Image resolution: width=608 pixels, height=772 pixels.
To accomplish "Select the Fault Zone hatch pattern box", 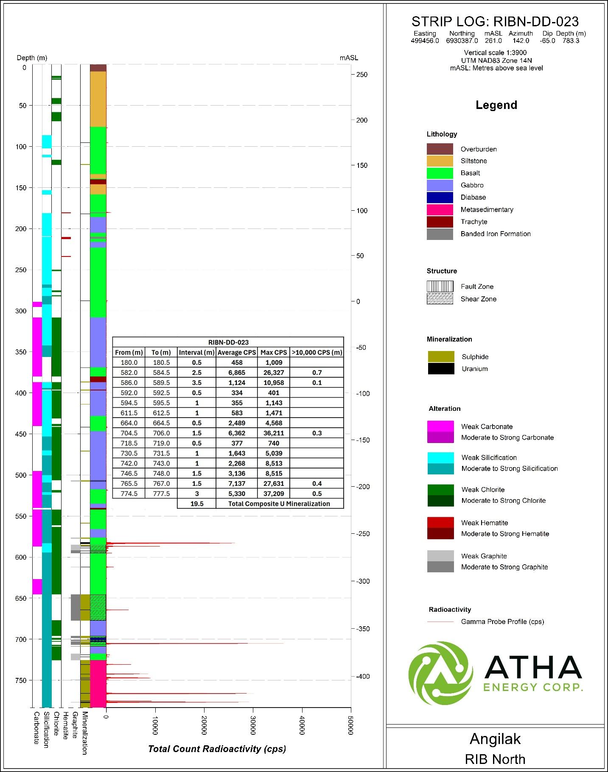I will (440, 287).
